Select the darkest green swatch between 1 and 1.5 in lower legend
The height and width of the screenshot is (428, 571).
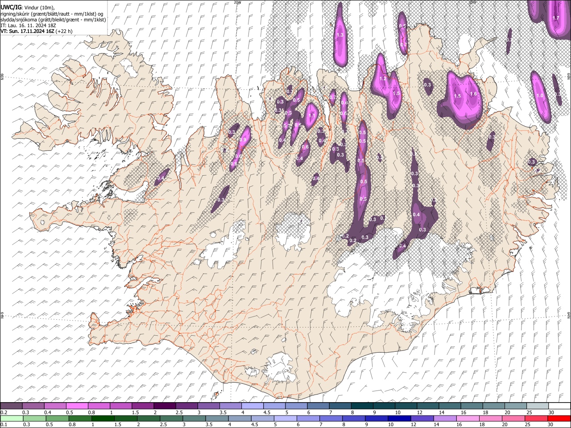pyautogui.click(x=103, y=418)
